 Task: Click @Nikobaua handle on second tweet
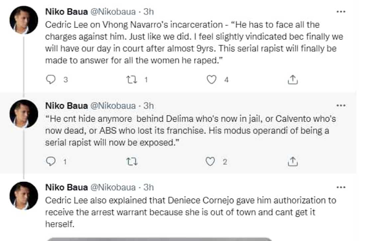tap(113, 106)
